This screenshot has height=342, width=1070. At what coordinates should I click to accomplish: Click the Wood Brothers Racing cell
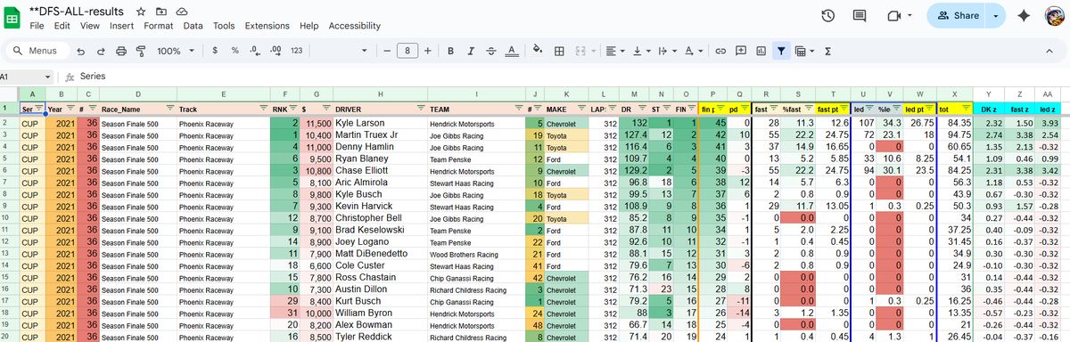pos(477,253)
